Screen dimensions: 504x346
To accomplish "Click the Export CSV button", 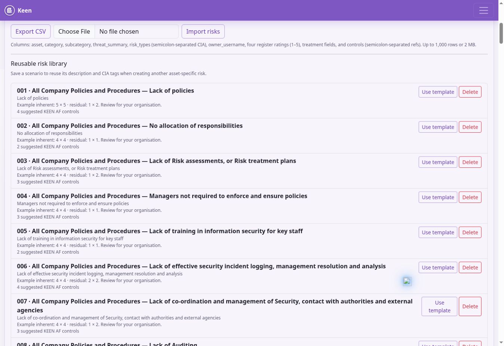I will click(x=31, y=31).
